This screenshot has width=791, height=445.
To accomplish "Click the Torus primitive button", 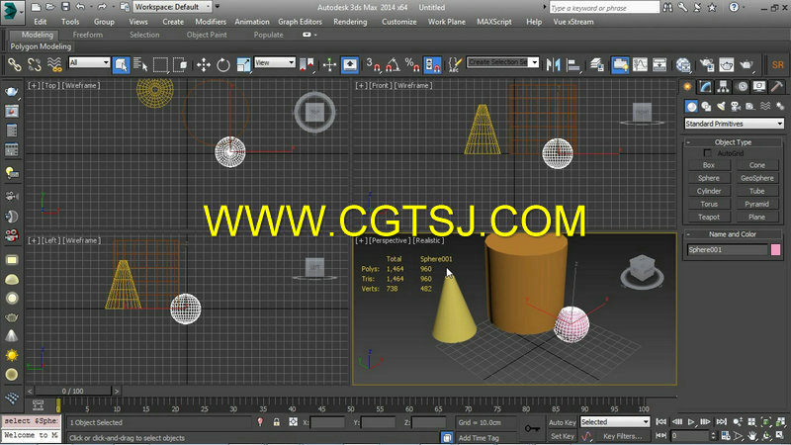I will coord(709,204).
